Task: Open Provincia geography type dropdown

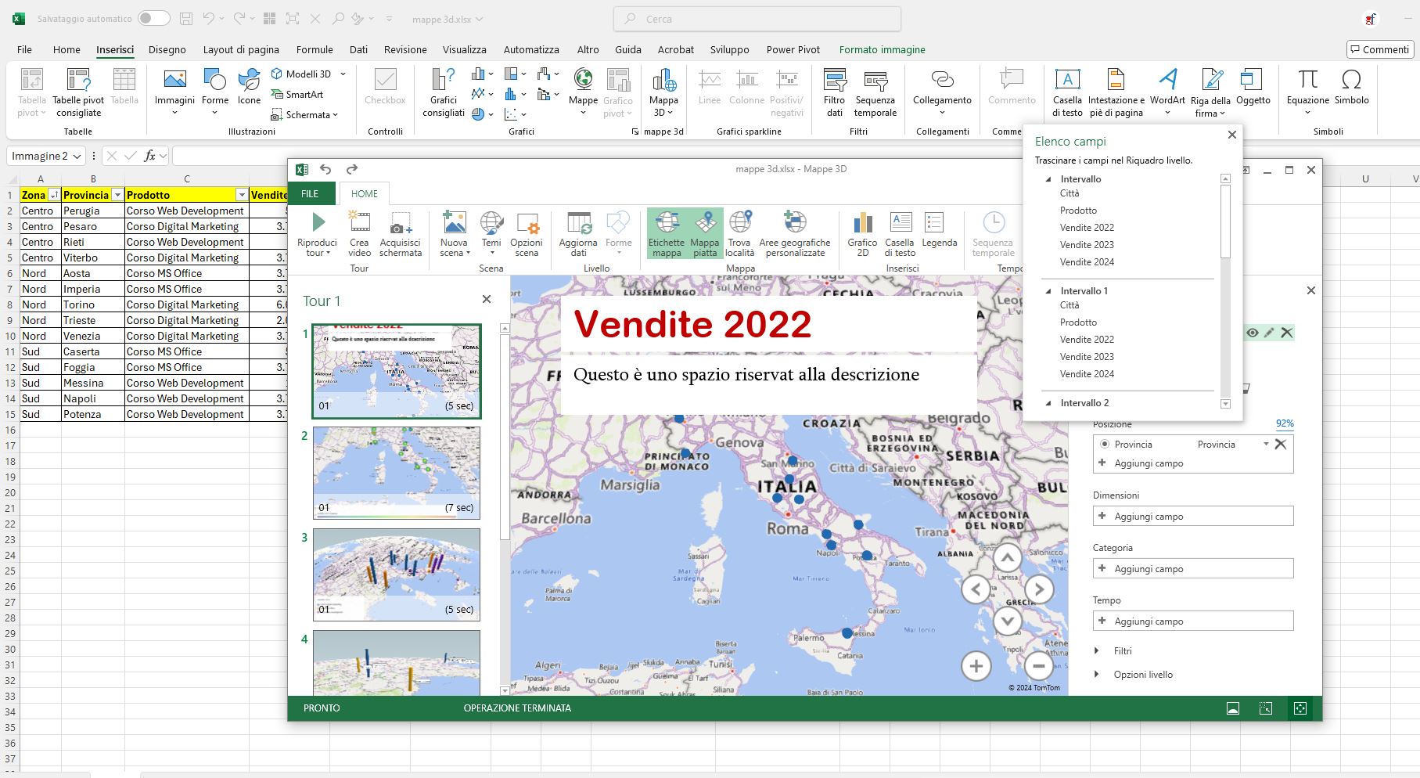Action: [1266, 444]
